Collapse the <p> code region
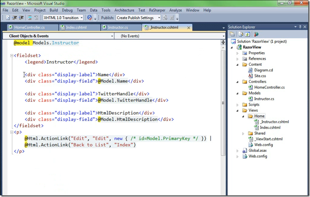310x197 pixels. pos(12,132)
